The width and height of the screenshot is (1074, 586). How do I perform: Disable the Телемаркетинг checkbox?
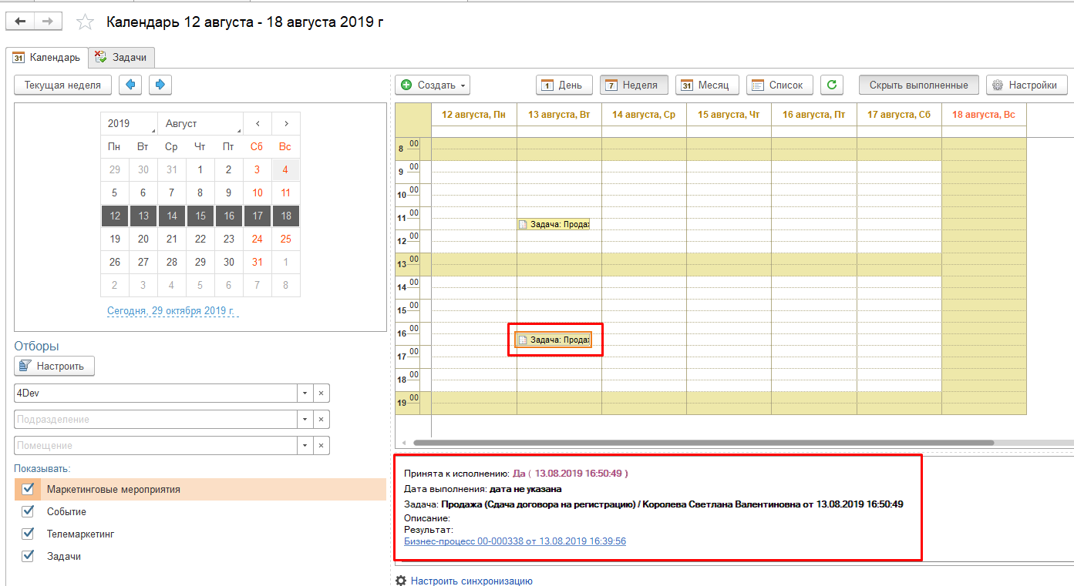click(29, 534)
